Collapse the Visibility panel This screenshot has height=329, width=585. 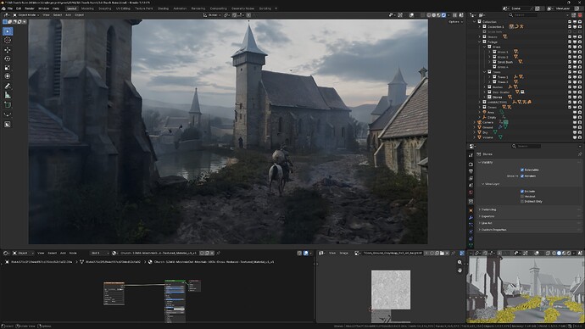[x=480, y=162]
